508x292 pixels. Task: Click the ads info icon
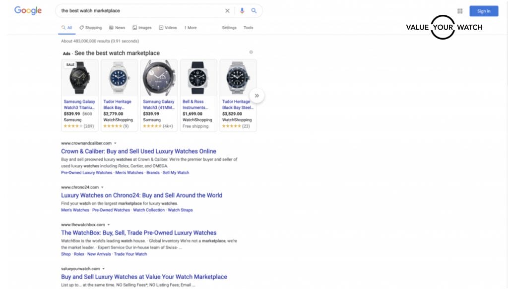pyautogui.click(x=251, y=52)
